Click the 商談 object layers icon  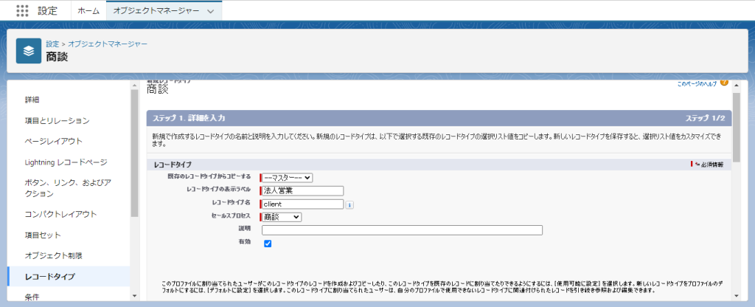(29, 51)
